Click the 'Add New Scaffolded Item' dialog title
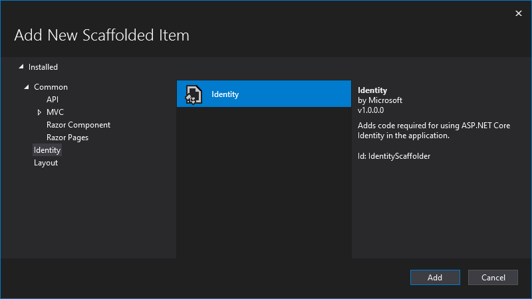Image resolution: width=532 pixels, height=299 pixels. (102, 35)
